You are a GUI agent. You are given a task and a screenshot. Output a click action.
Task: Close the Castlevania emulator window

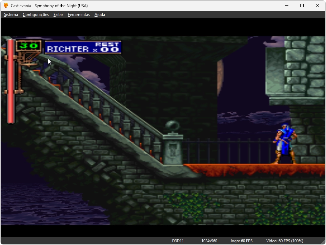(317, 6)
